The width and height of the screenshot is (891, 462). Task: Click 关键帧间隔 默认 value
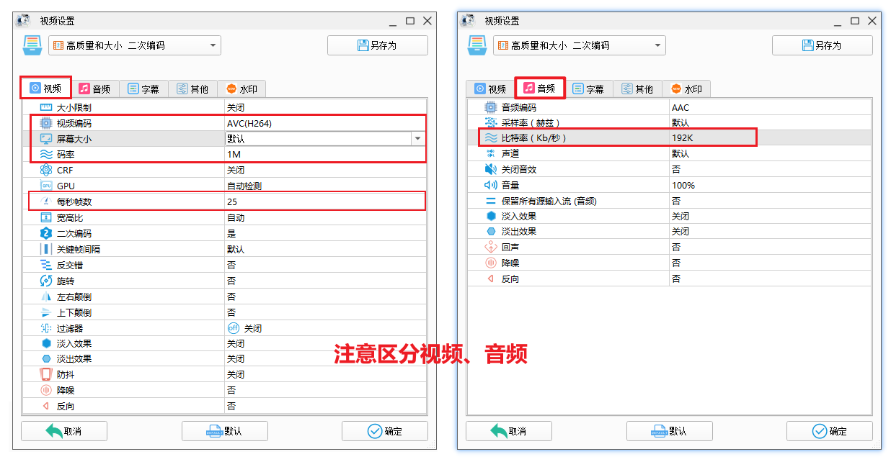point(236,249)
